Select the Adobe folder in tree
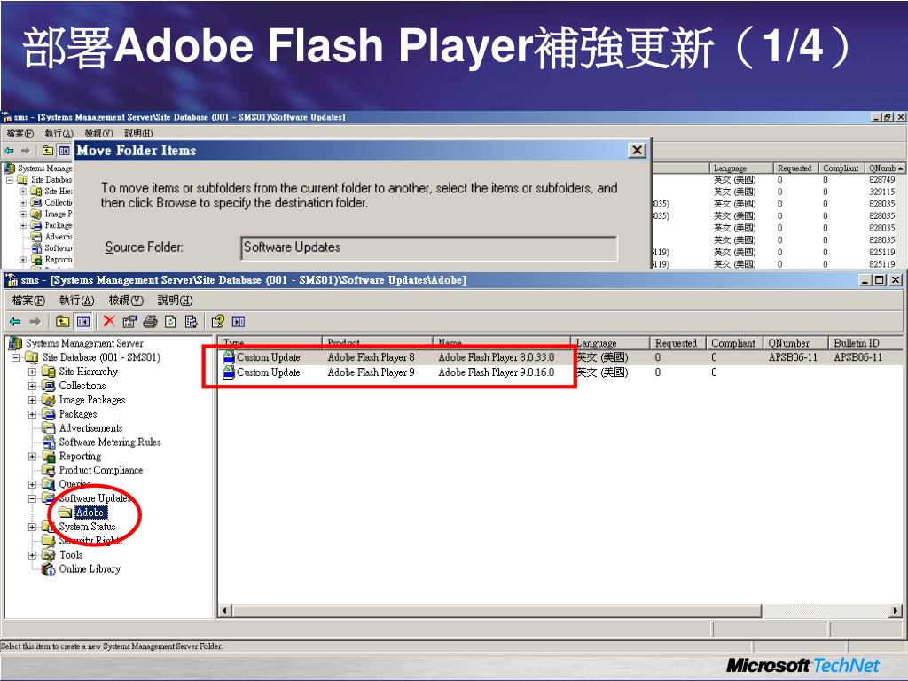The image size is (908, 681). click(x=90, y=513)
